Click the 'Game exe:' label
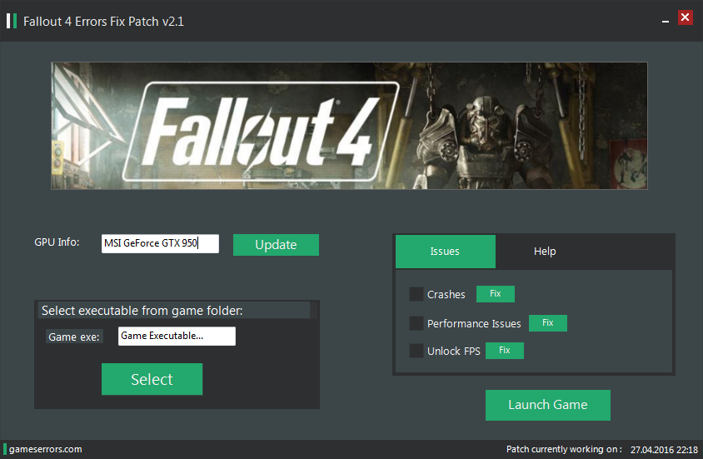 [74, 337]
